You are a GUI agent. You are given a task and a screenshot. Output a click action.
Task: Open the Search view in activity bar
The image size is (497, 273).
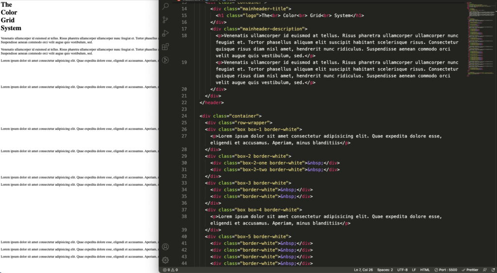166,6
